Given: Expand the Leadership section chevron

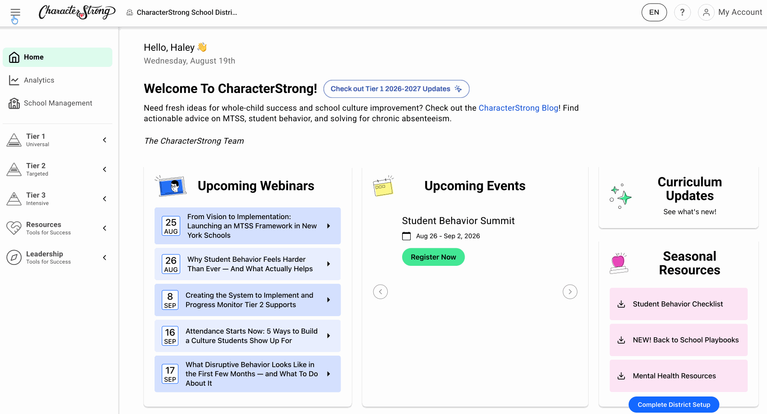Looking at the screenshot, I should click(x=105, y=257).
